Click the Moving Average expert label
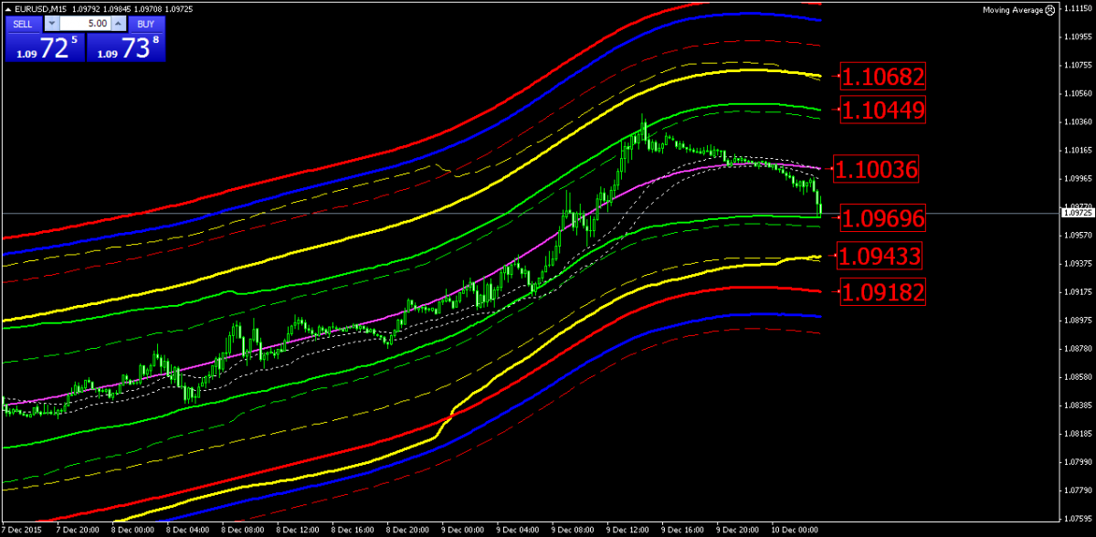 1011,10
